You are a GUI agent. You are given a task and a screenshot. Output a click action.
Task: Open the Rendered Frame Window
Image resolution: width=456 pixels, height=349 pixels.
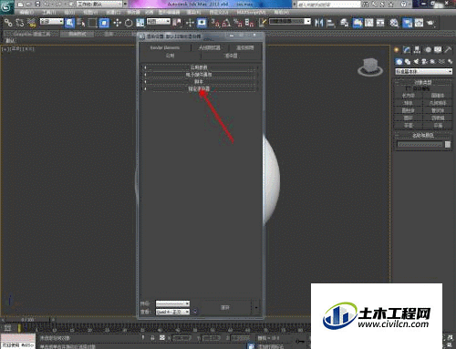coord(419,23)
